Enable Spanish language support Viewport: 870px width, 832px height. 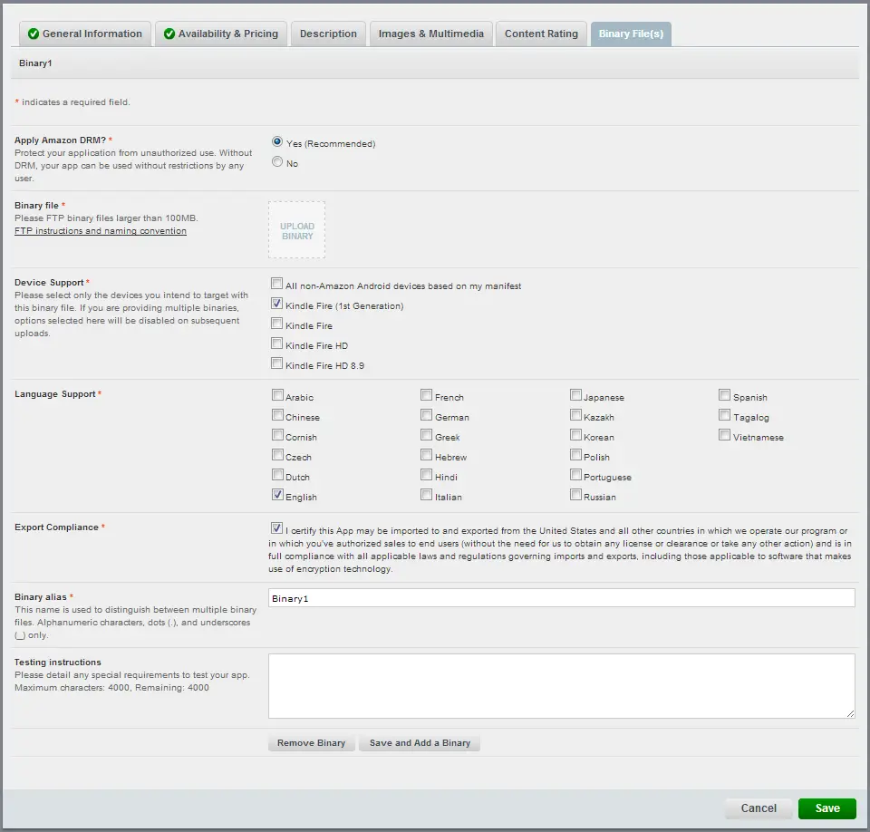tap(725, 395)
